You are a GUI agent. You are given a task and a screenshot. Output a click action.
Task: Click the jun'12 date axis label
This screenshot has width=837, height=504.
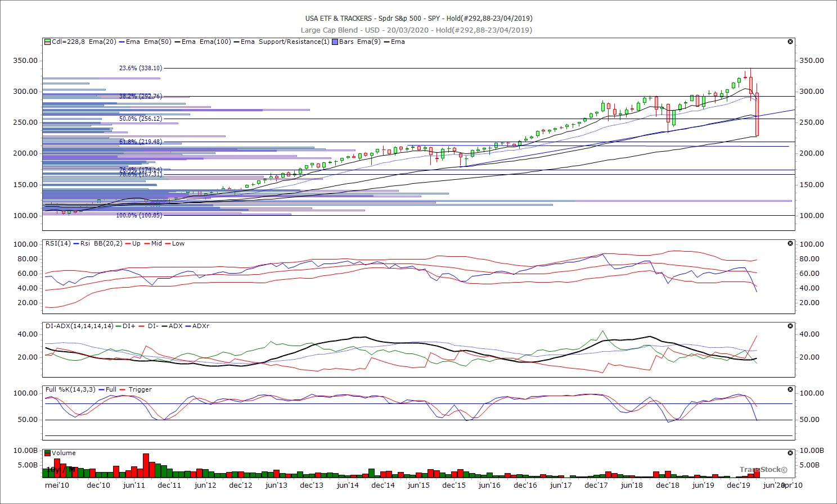coord(205,485)
